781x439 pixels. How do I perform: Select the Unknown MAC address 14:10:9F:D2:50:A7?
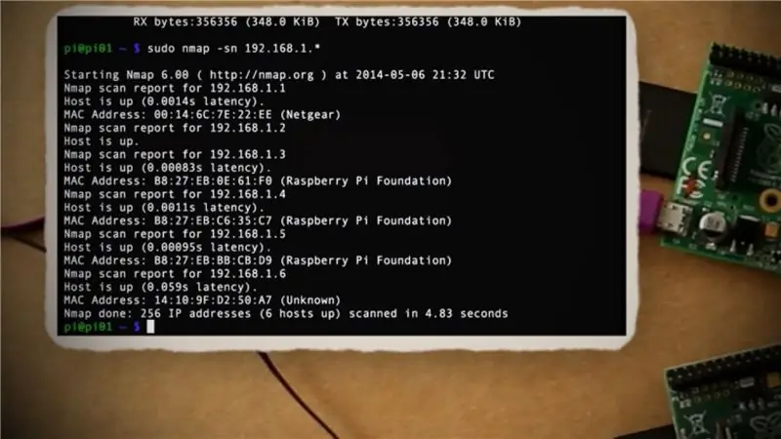(213, 300)
